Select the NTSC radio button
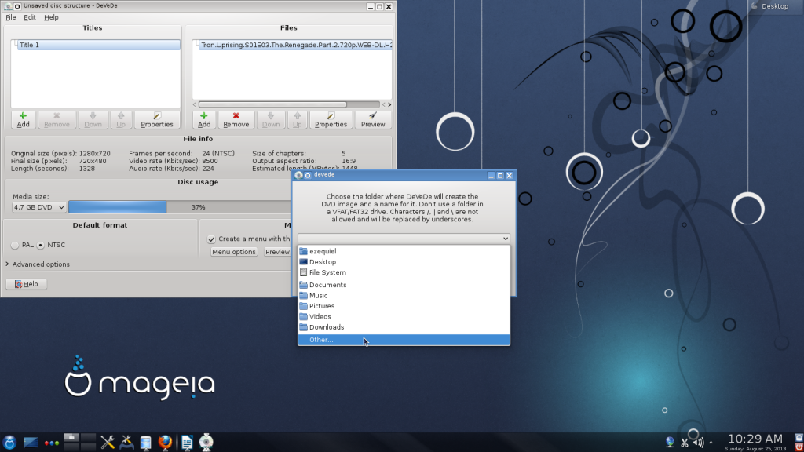Screen dimensions: 804x452 click(41, 245)
